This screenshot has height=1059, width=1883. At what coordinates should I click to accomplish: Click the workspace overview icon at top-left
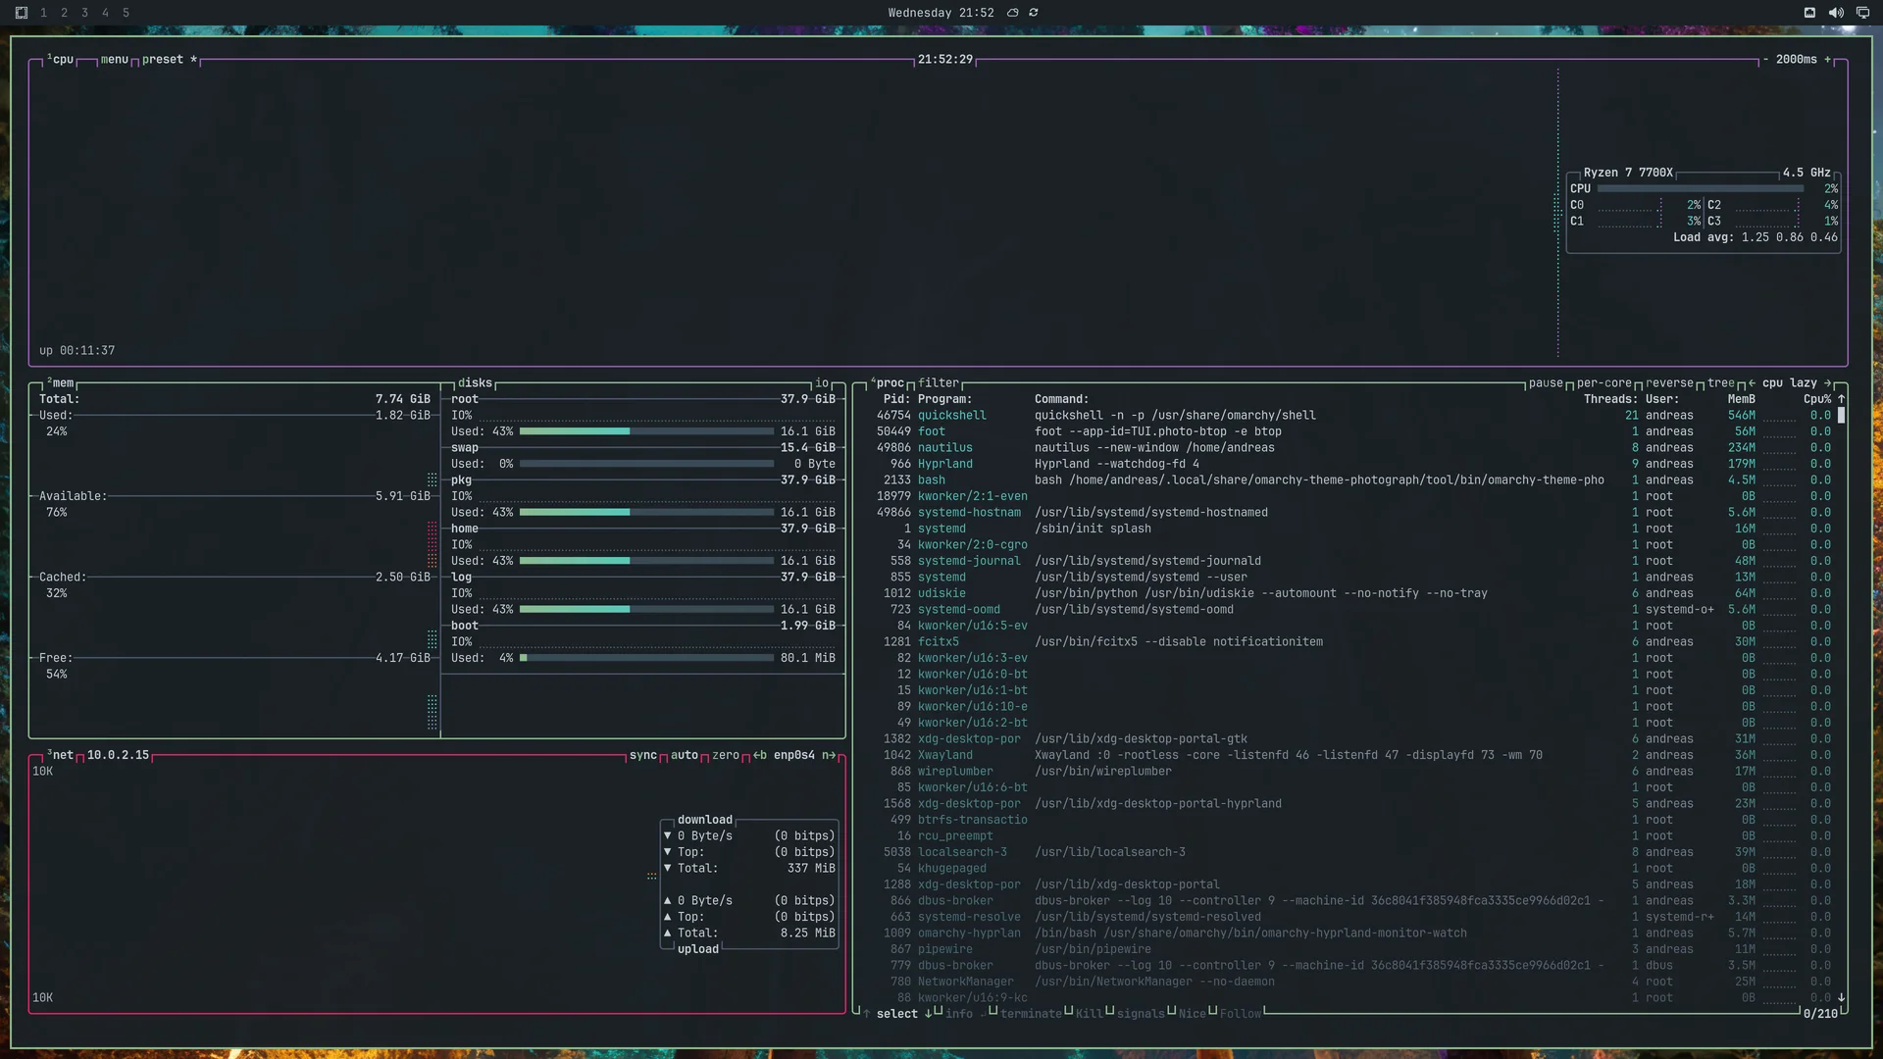[x=22, y=13]
